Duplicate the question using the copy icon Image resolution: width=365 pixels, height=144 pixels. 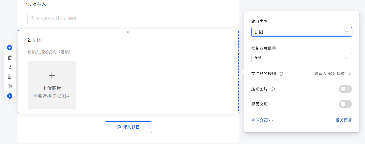coord(10,67)
